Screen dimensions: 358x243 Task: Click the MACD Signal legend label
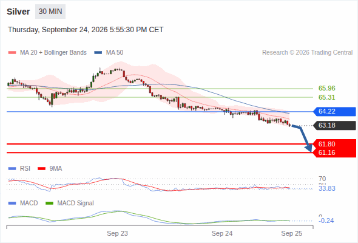coord(76,204)
